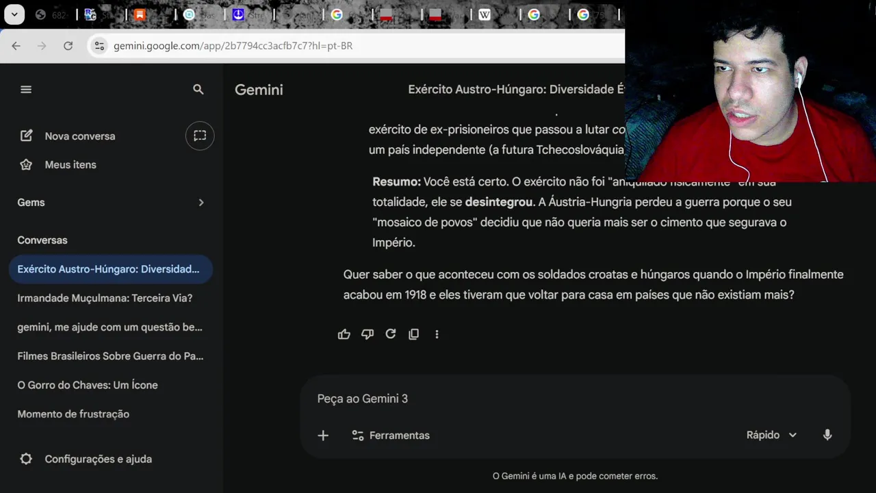Open Configurações e ajuda
Image resolution: width=876 pixels, height=493 pixels.
tap(86, 459)
